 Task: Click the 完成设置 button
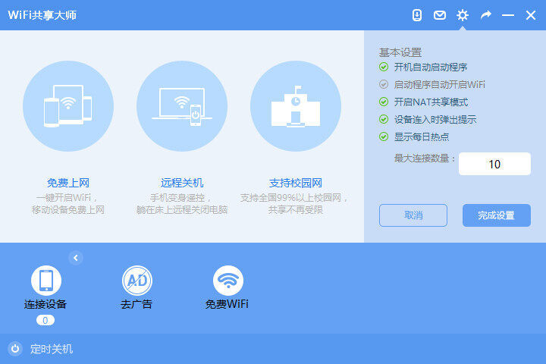(x=497, y=215)
